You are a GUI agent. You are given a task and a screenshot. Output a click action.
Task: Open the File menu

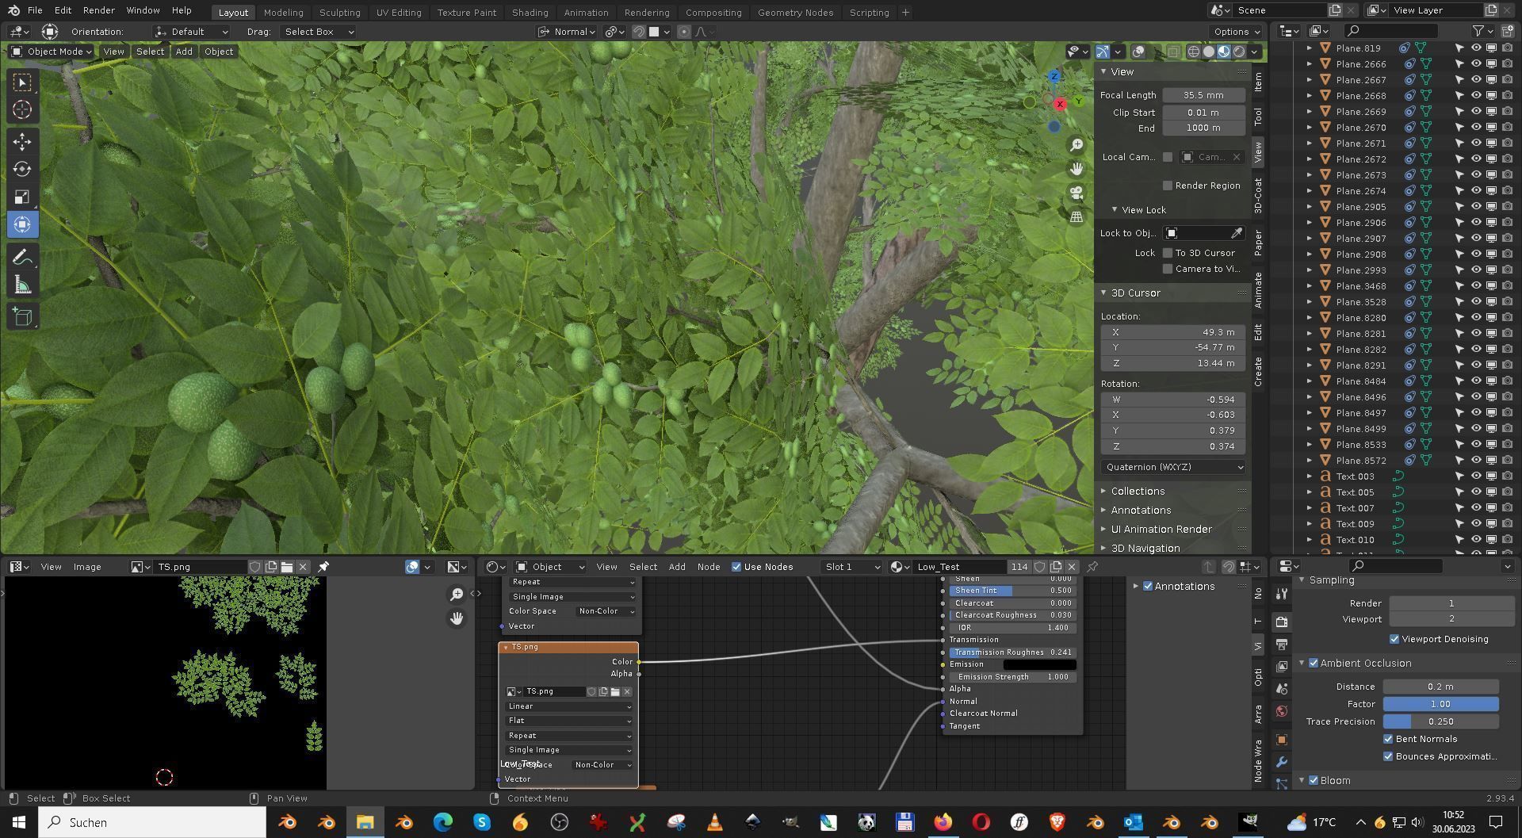pos(35,10)
